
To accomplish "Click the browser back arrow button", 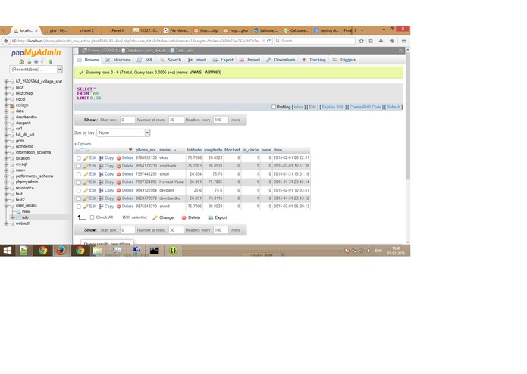I will coord(6,41).
